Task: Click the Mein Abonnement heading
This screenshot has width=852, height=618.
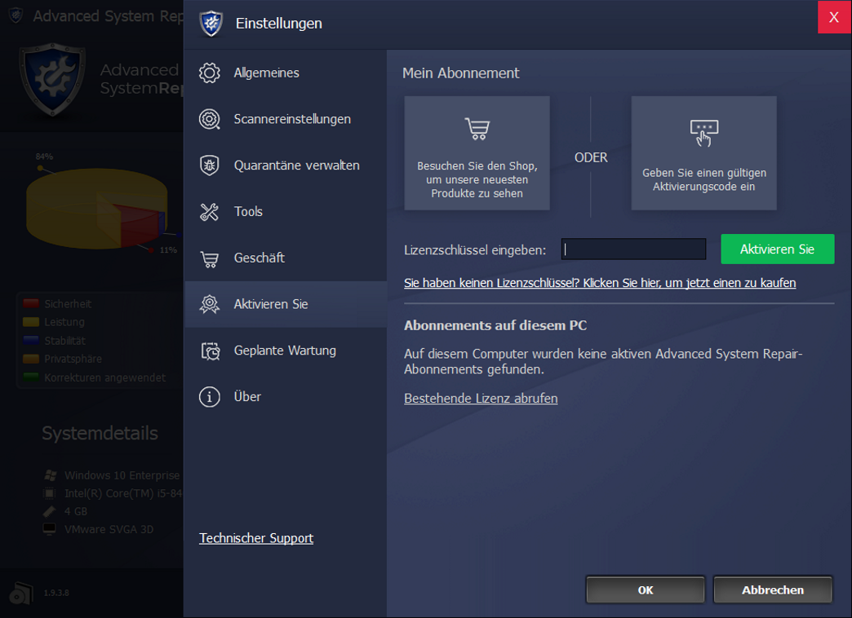Action: click(461, 73)
